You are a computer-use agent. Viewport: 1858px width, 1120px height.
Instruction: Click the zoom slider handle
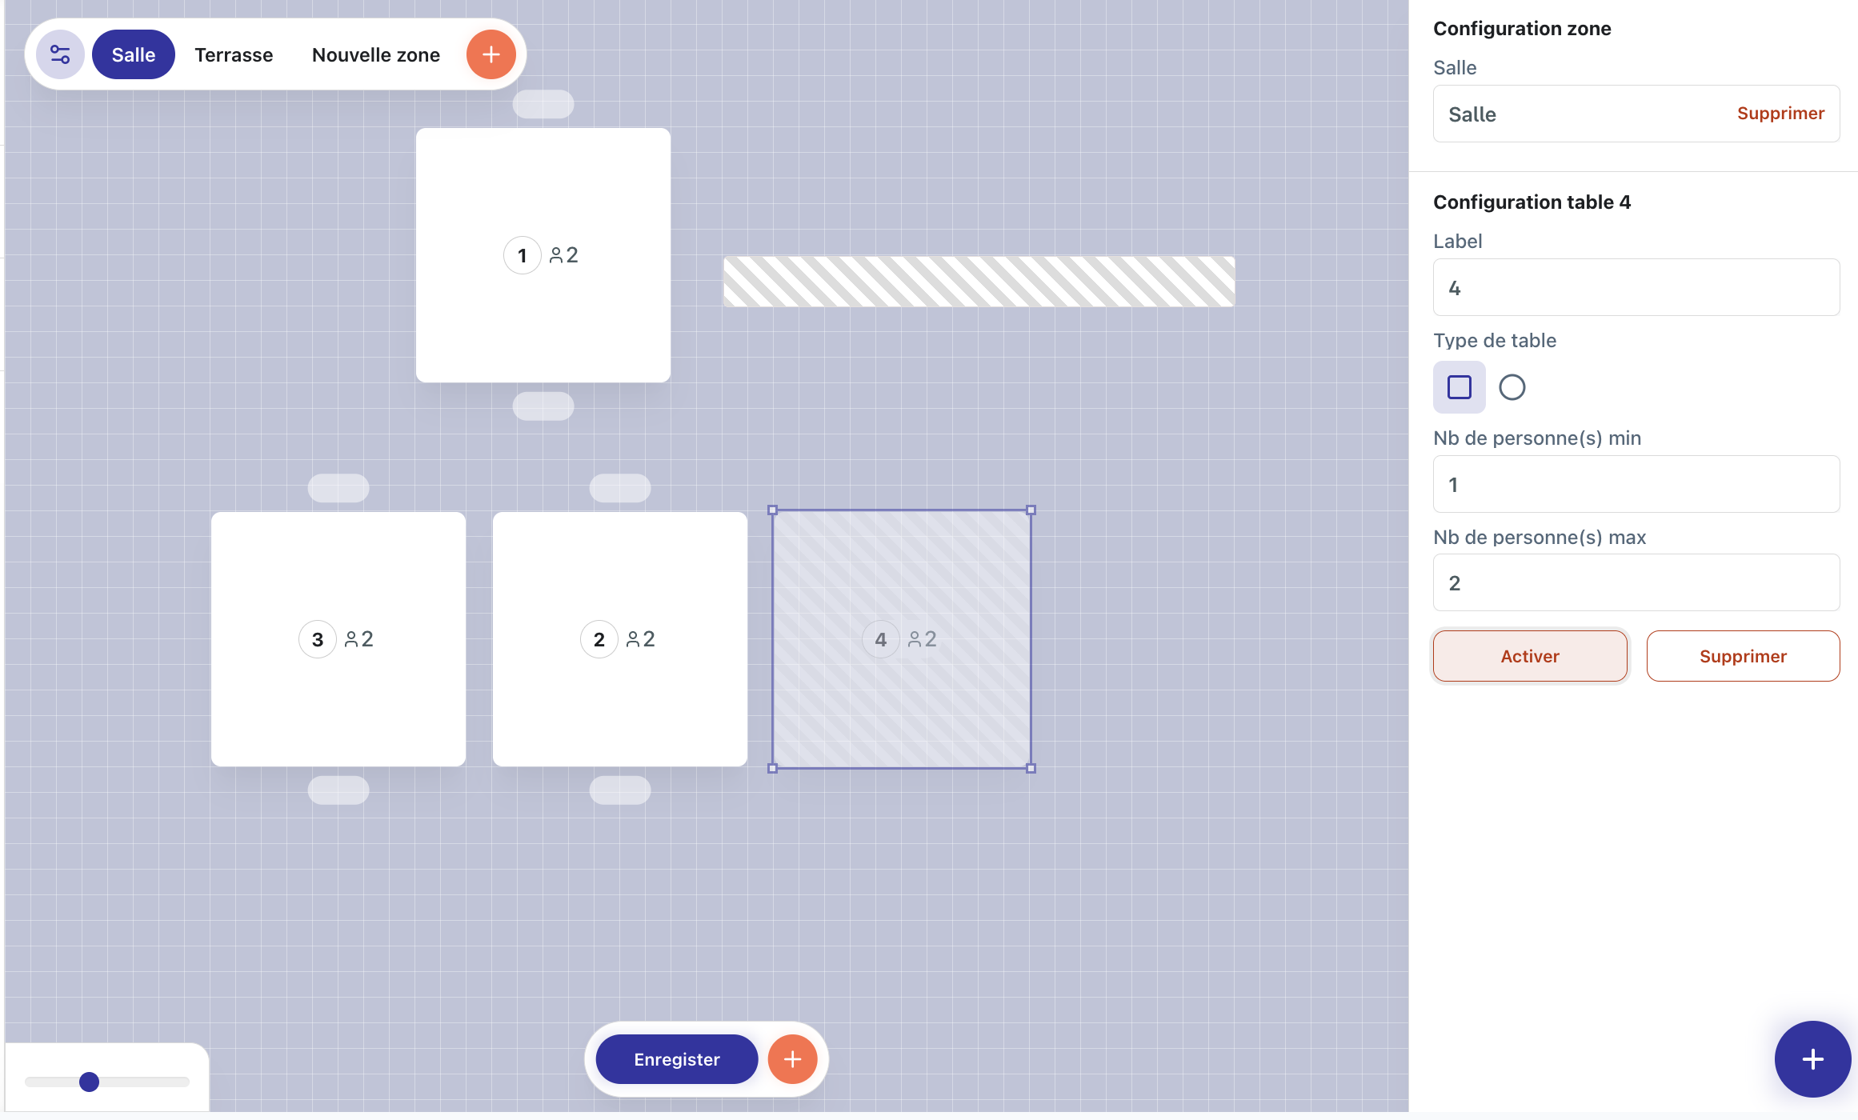click(x=89, y=1082)
